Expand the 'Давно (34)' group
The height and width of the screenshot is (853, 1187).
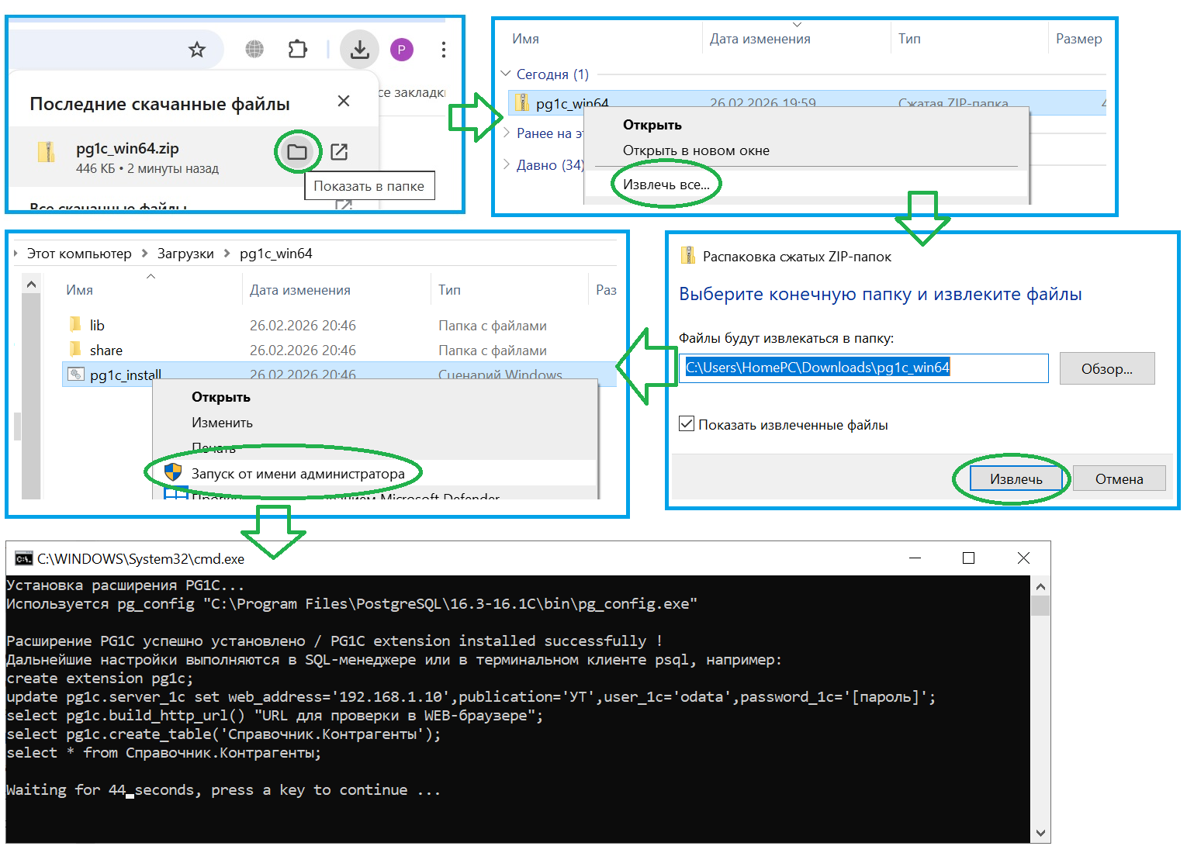(506, 164)
